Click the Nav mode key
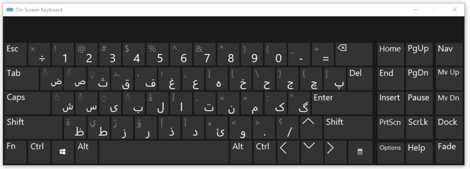The width and height of the screenshot is (470, 169). click(x=449, y=55)
